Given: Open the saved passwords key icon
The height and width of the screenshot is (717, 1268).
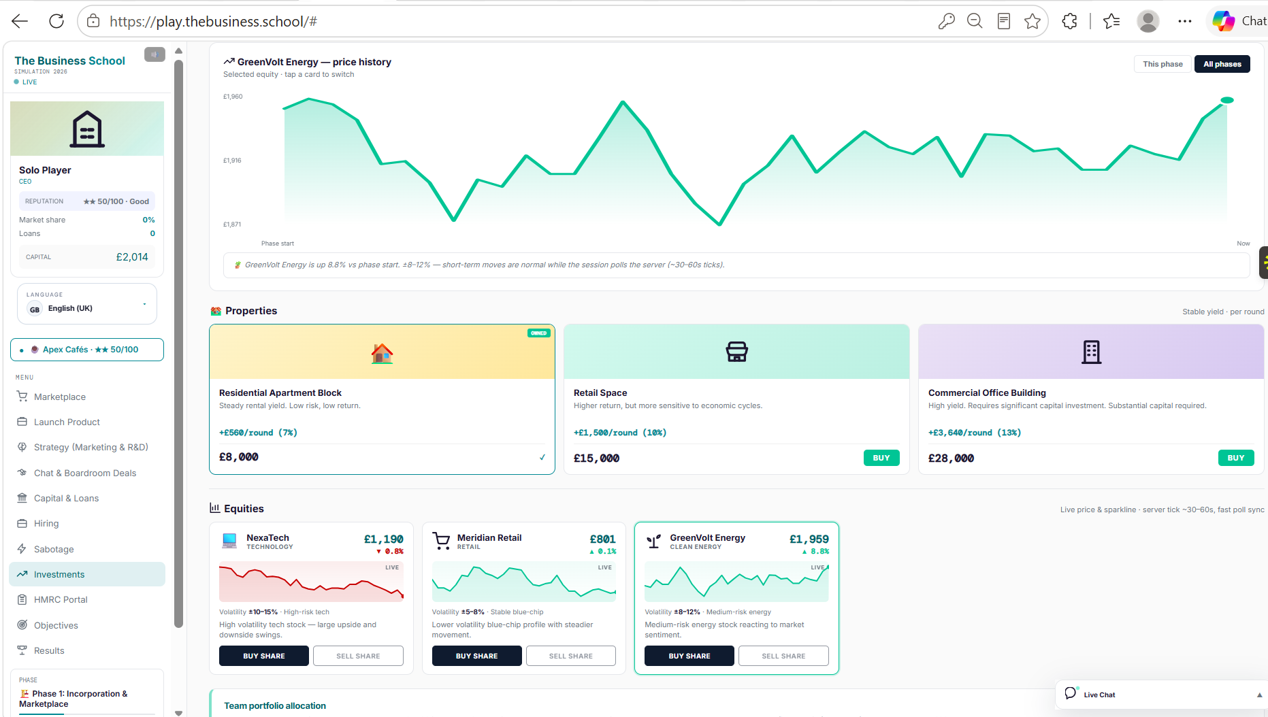Looking at the screenshot, I should click(946, 21).
